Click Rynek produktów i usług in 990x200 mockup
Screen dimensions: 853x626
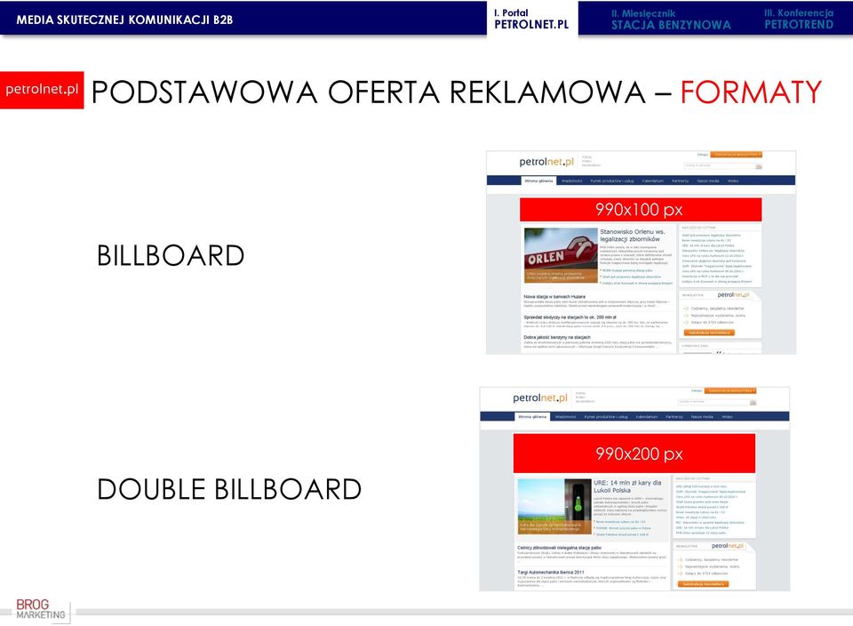coord(605,416)
